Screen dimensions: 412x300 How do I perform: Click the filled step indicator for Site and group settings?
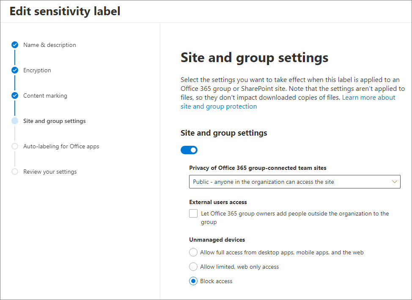point(15,121)
